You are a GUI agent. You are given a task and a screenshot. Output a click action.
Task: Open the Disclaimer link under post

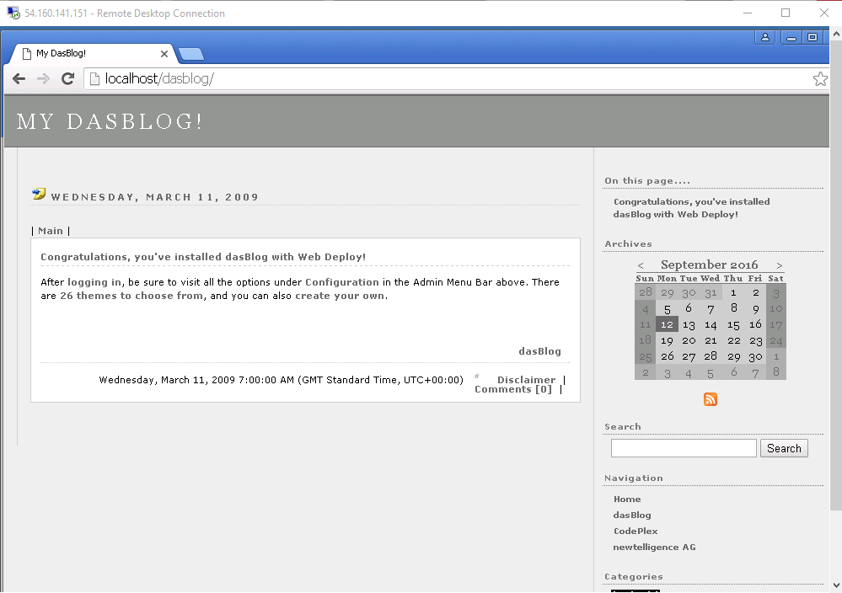click(526, 380)
